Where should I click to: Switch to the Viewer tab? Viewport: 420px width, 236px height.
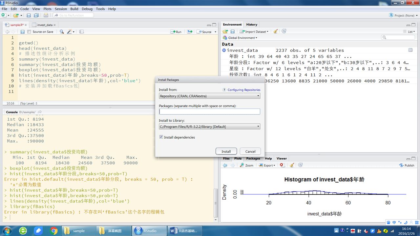pyautogui.click(x=282, y=158)
